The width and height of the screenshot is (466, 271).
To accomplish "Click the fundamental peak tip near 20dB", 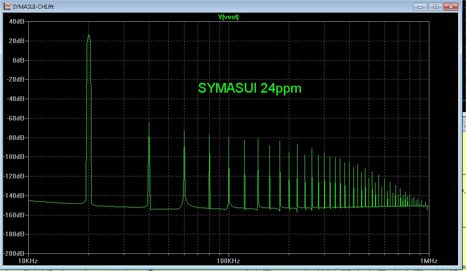I will click(x=89, y=35).
